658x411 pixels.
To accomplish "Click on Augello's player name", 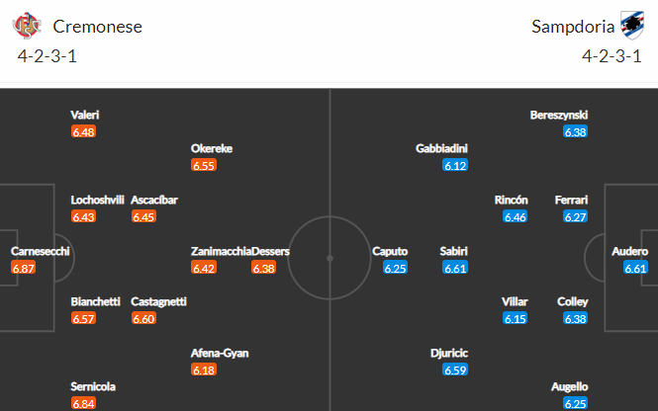I will pos(570,386).
